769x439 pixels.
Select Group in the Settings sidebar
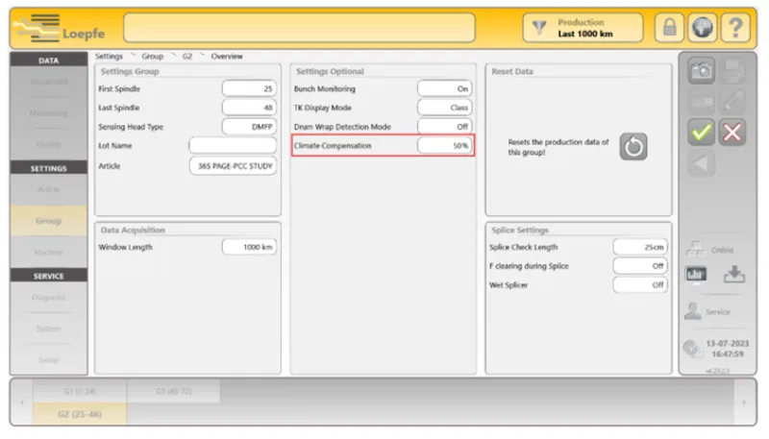click(x=48, y=221)
